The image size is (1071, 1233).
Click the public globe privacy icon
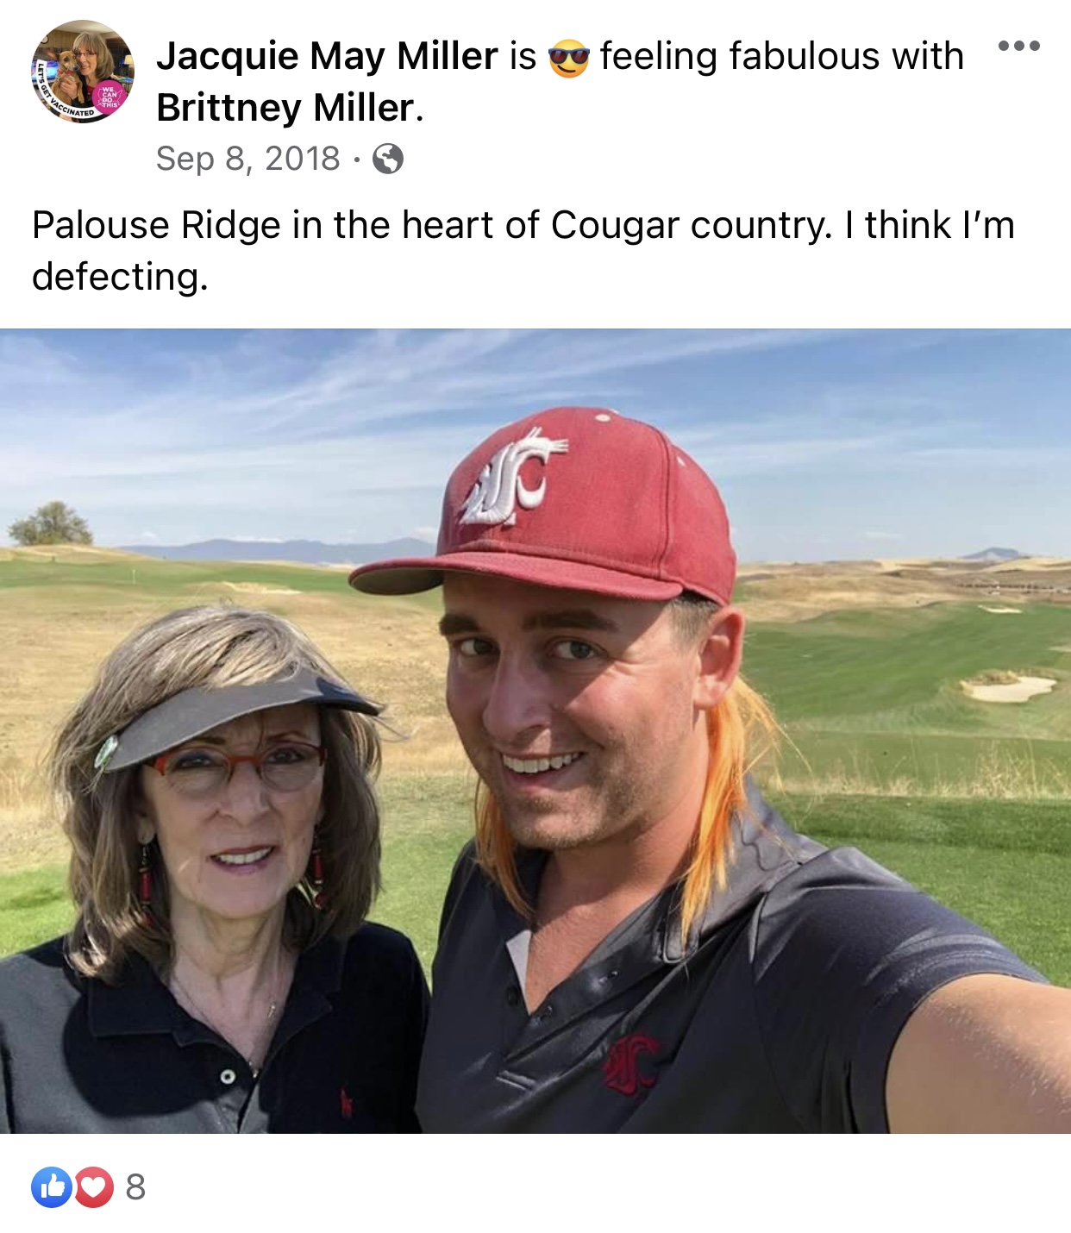388,159
